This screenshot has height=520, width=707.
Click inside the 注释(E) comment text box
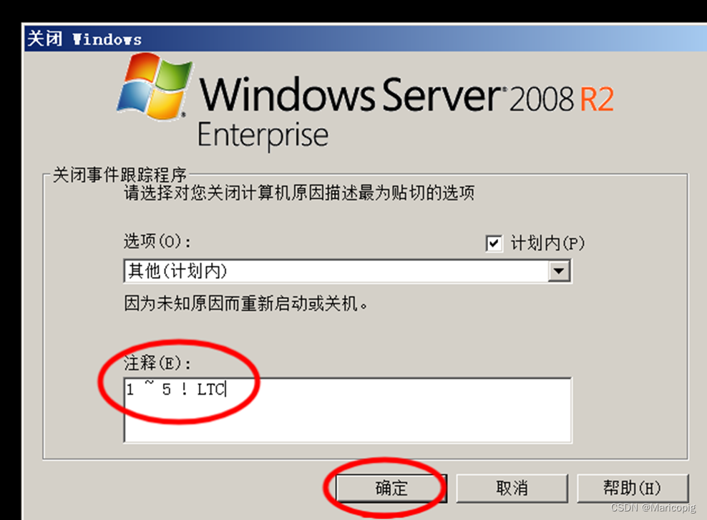point(347,410)
